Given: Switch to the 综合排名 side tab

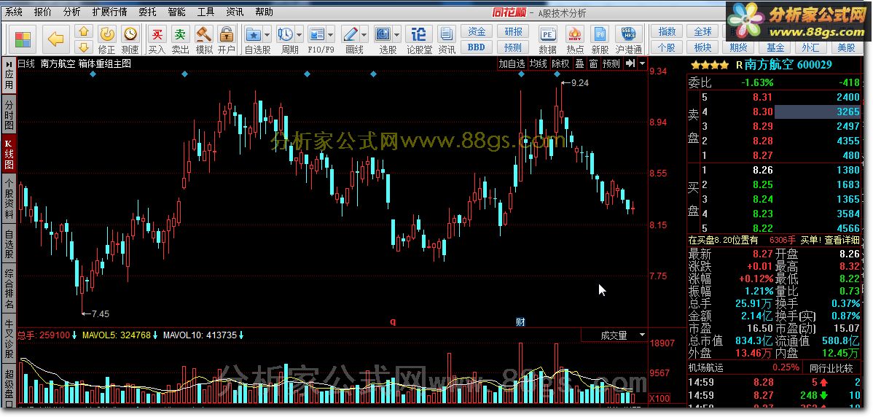Looking at the screenshot, I should [9, 289].
